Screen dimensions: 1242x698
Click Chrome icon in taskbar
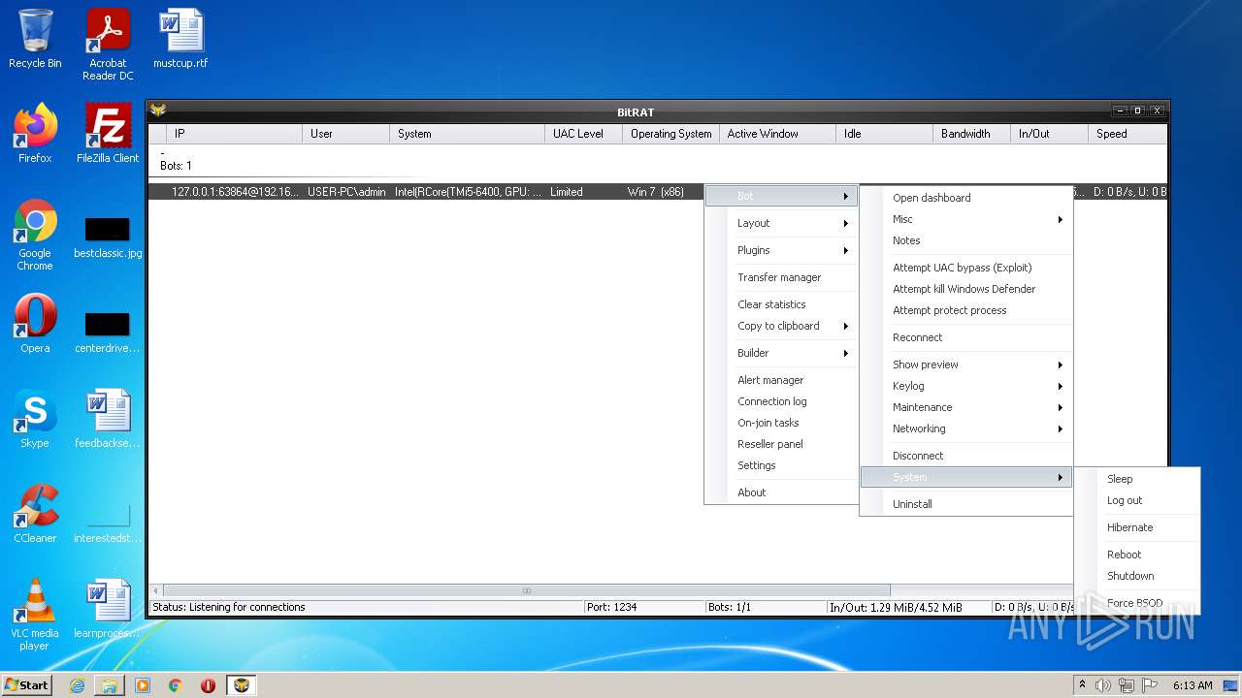coord(176,685)
